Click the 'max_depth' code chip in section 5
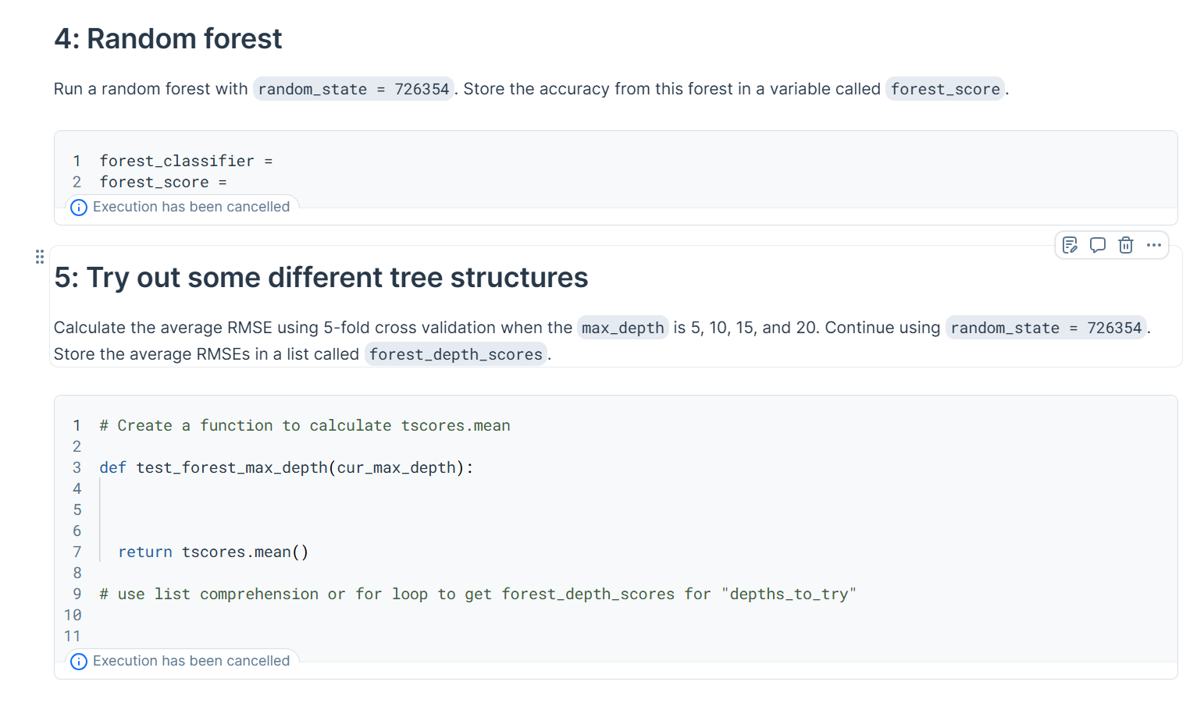 622,328
